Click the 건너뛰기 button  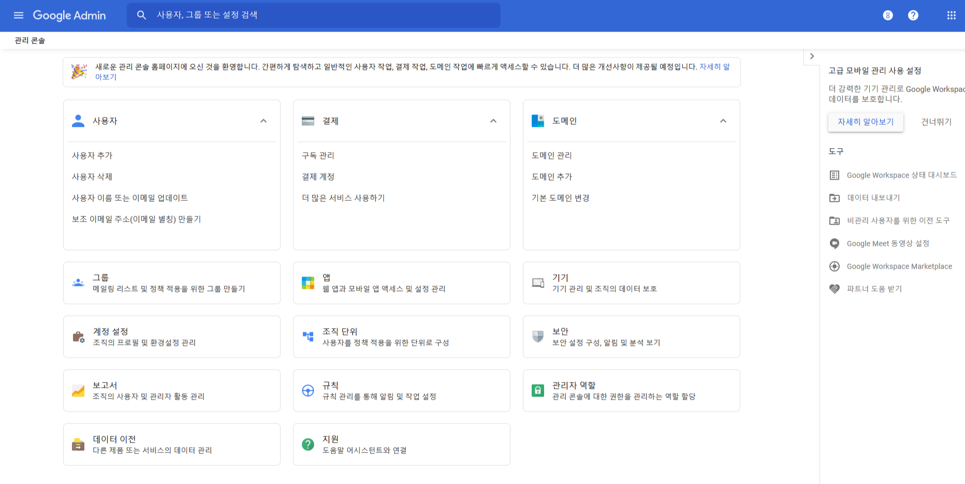[x=936, y=122]
